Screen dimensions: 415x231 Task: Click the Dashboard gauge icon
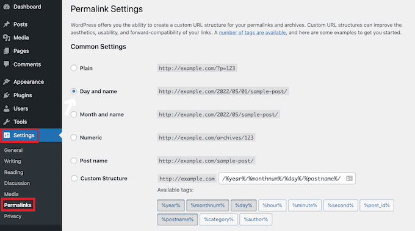7,7
